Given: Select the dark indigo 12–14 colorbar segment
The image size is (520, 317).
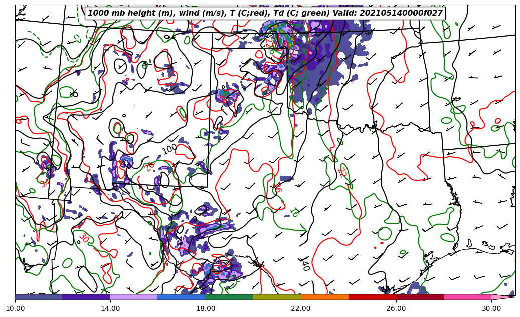Looking at the screenshot, I should pos(86,297).
